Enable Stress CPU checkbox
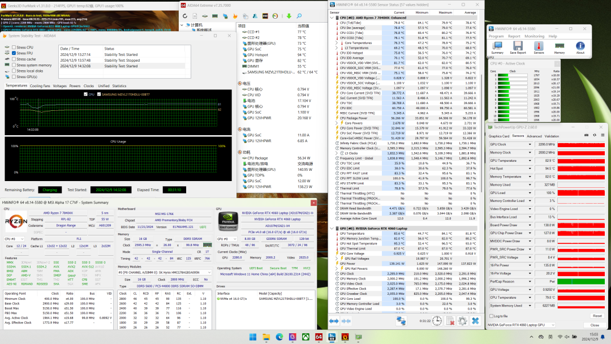 click(x=14, y=47)
